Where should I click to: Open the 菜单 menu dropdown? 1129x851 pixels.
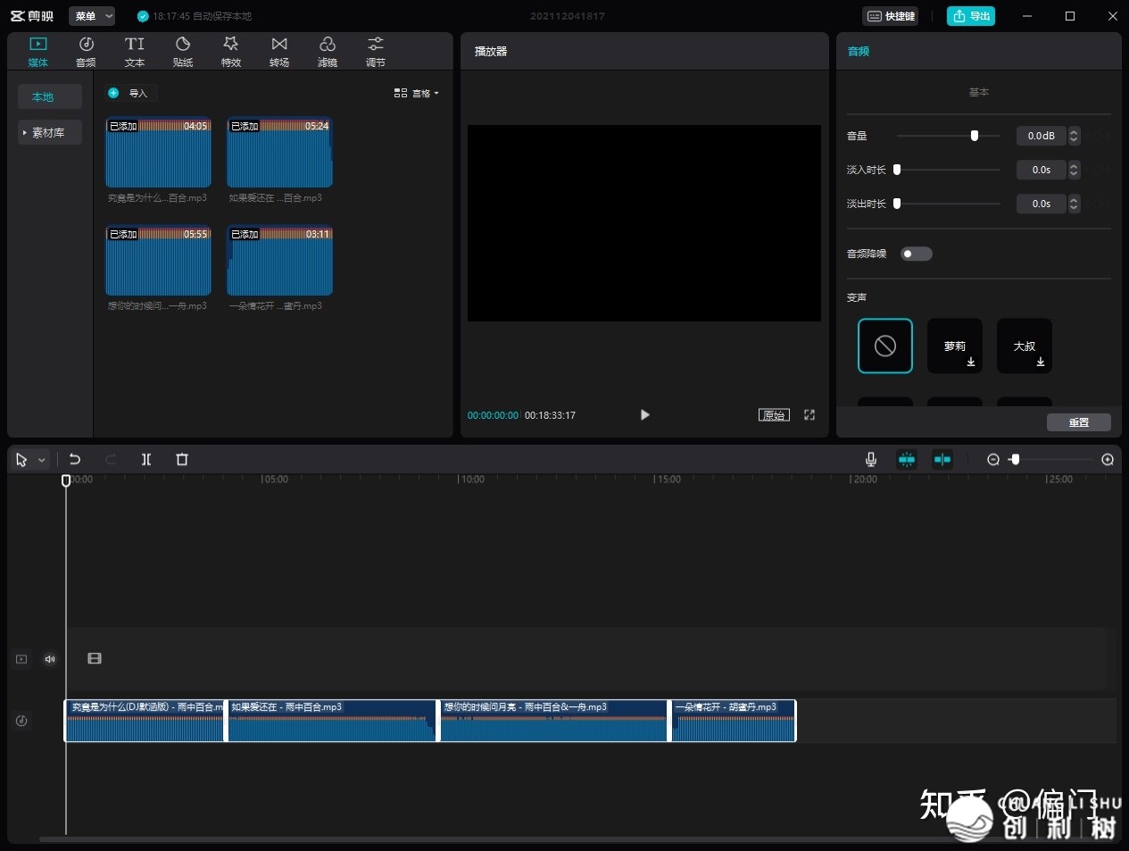pos(93,16)
